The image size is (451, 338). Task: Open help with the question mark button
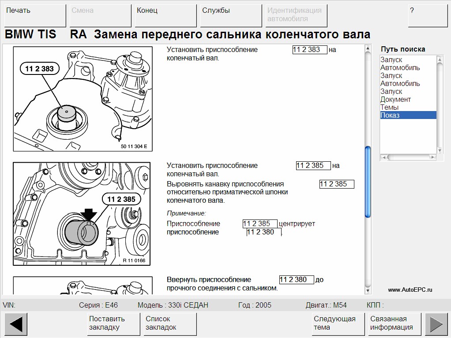(x=428, y=15)
